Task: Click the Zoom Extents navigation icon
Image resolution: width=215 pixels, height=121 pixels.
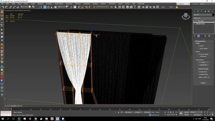Action: 210,112
